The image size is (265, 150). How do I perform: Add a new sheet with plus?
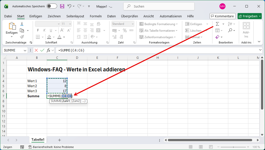coord(59,140)
